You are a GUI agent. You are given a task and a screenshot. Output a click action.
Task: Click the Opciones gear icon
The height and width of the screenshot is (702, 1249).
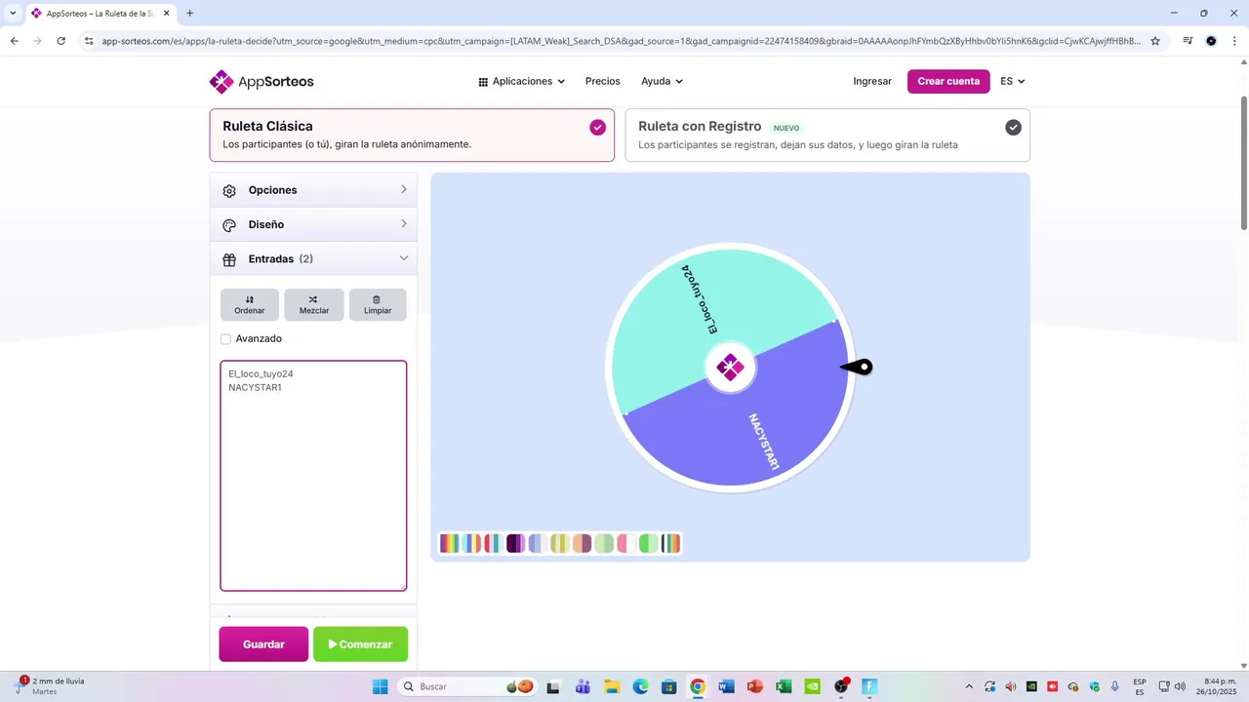[x=229, y=191]
